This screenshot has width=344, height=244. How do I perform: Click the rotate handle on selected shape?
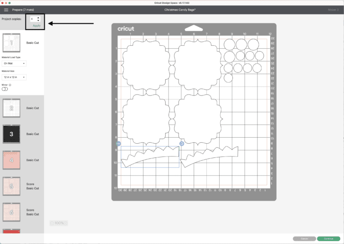[182, 143]
